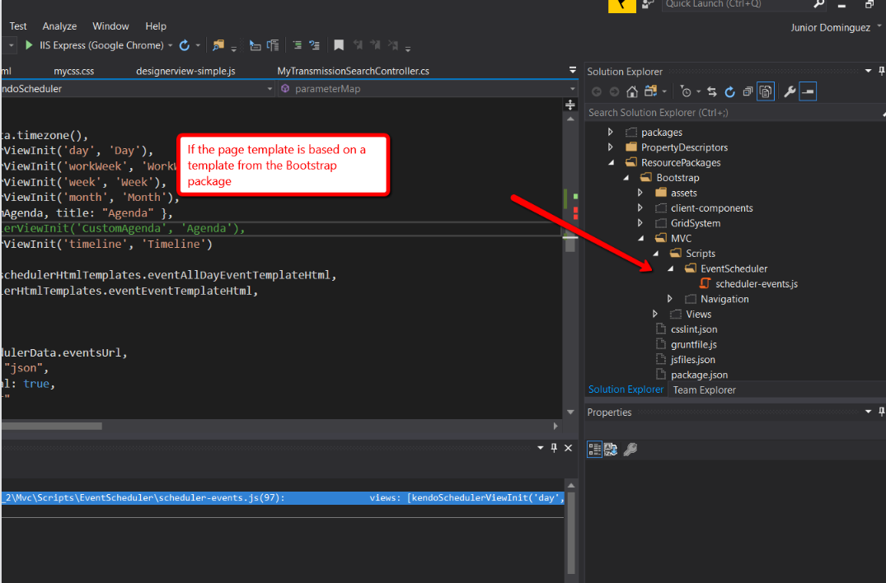Screen dimensions: 886x583
Task: Click the Home icon in Solution Explorer
Action: pos(631,92)
